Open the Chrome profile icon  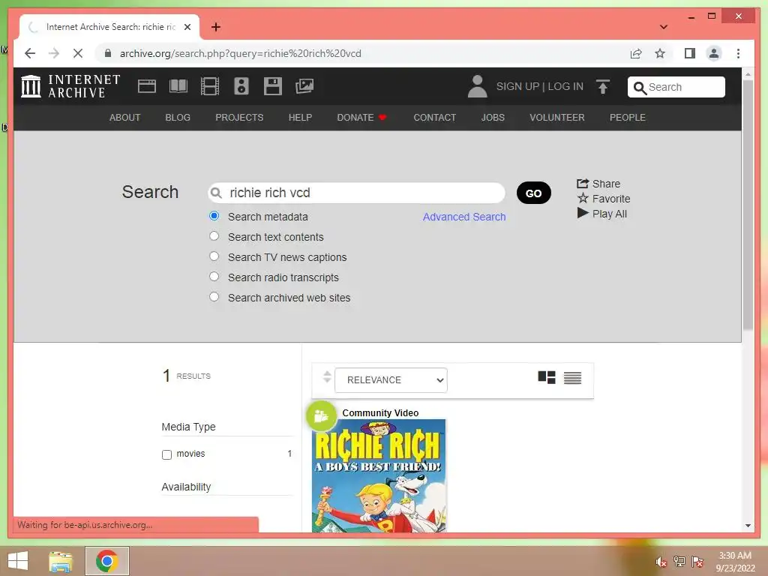714,53
